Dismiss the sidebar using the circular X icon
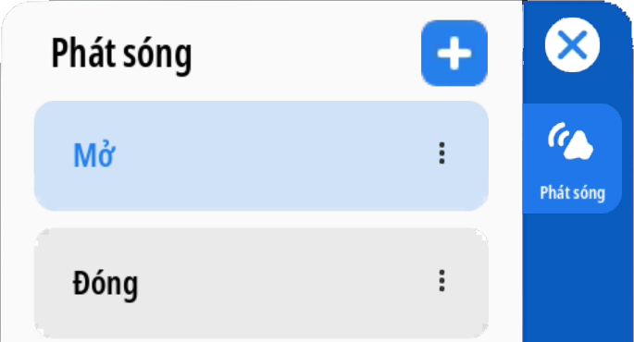Image resolution: width=634 pixels, height=342 pixels. pyautogui.click(x=572, y=44)
